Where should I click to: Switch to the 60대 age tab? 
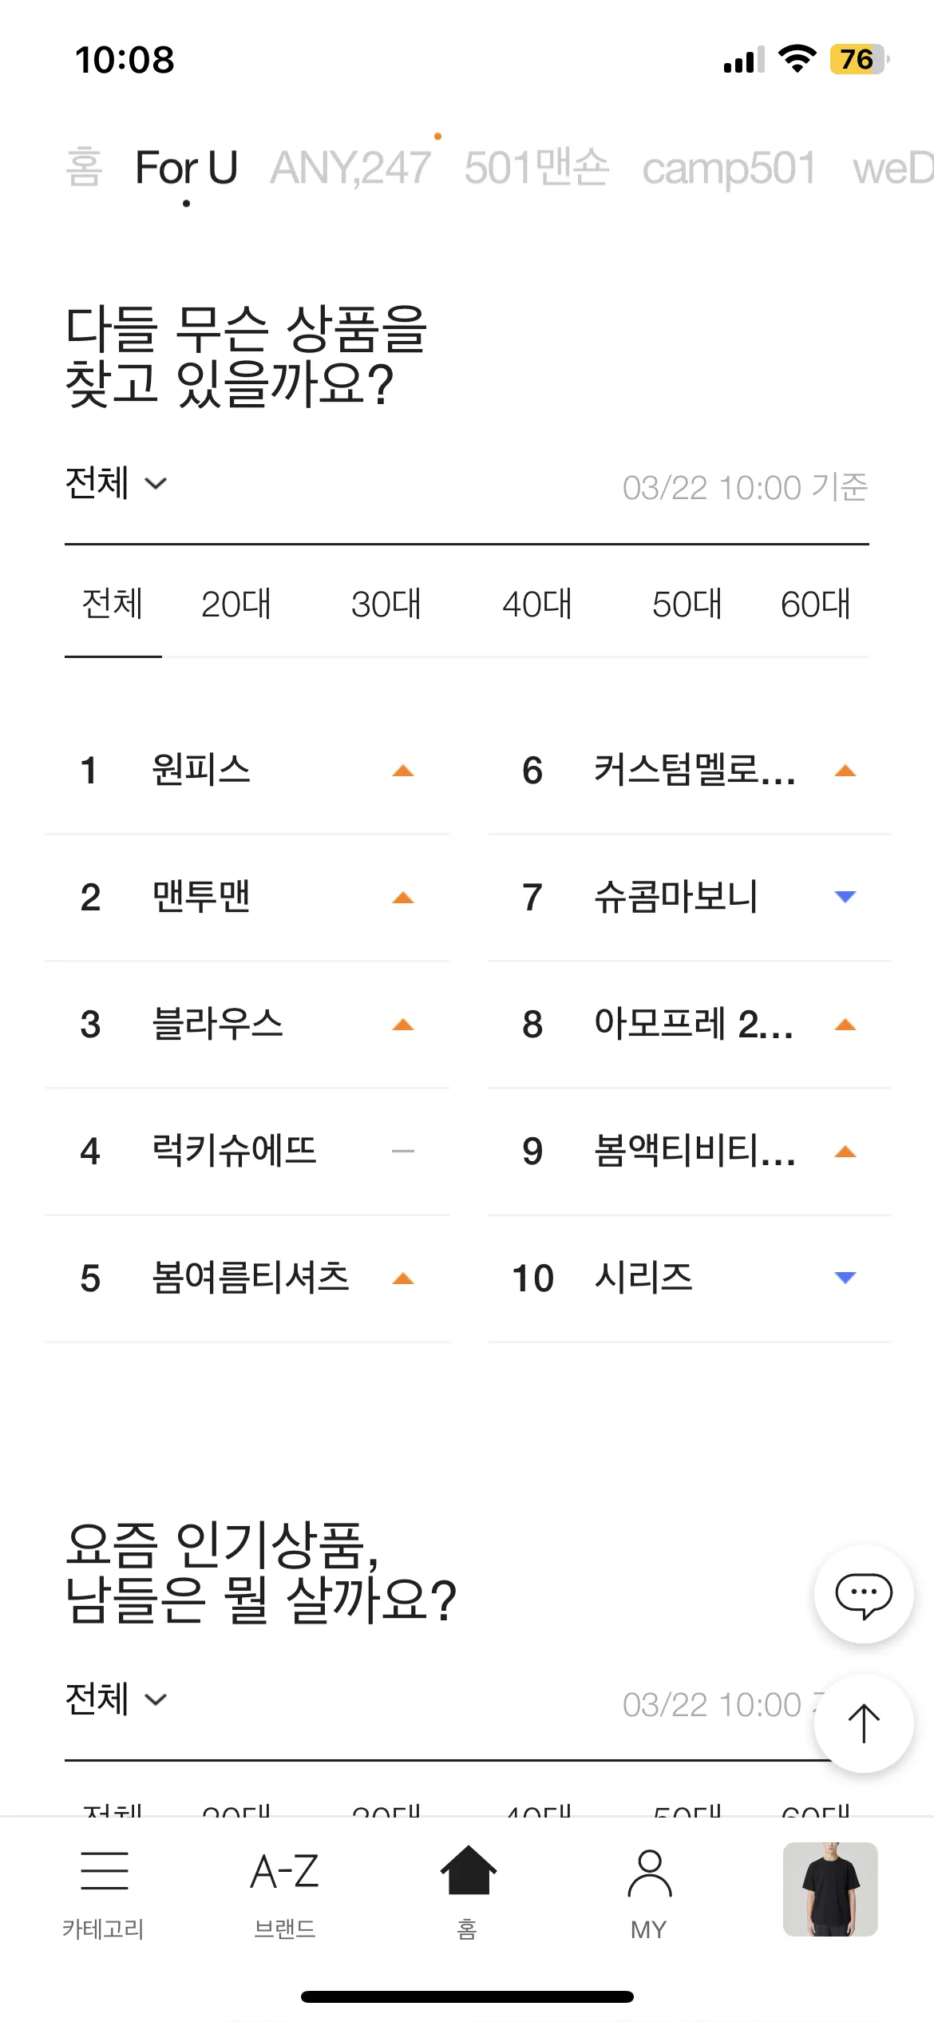click(x=816, y=605)
